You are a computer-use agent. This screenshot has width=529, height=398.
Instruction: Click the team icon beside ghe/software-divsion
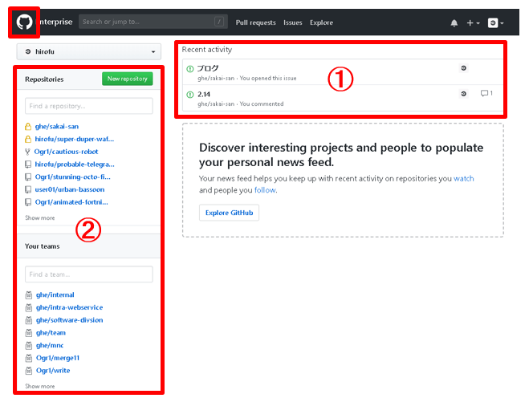click(x=29, y=320)
